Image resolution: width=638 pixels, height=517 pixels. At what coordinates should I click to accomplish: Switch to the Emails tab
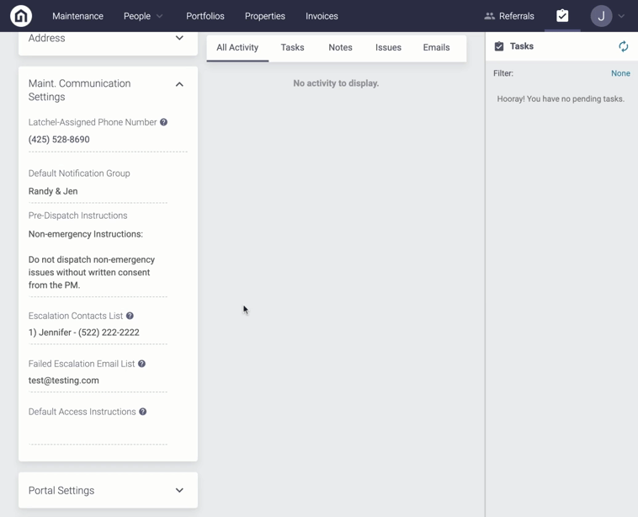tap(436, 48)
